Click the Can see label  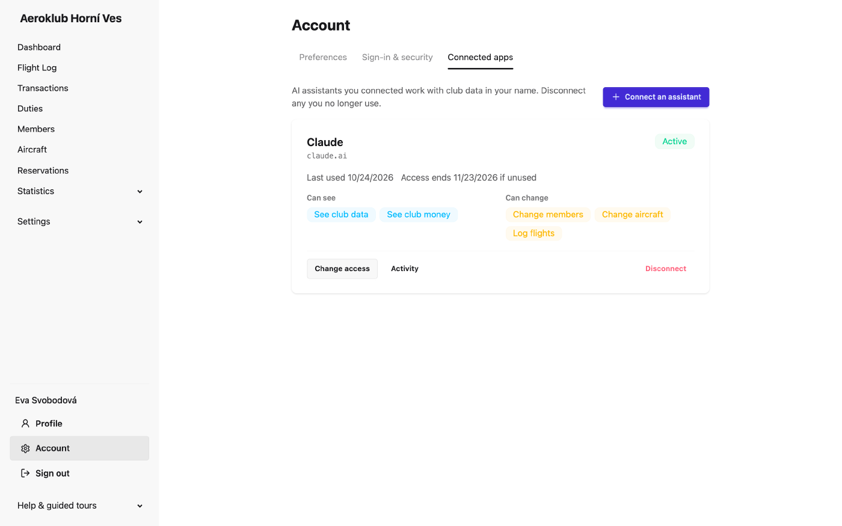click(321, 198)
